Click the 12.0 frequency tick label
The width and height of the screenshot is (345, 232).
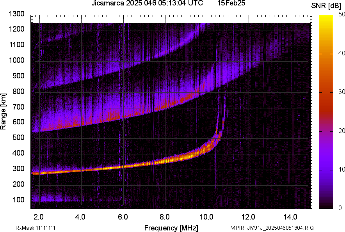point(249,216)
